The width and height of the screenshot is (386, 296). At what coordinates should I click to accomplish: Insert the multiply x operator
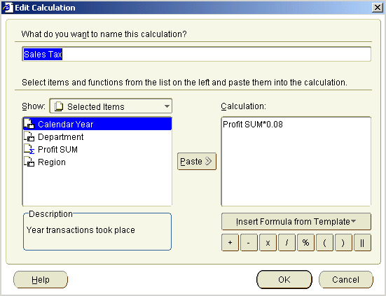click(x=268, y=242)
